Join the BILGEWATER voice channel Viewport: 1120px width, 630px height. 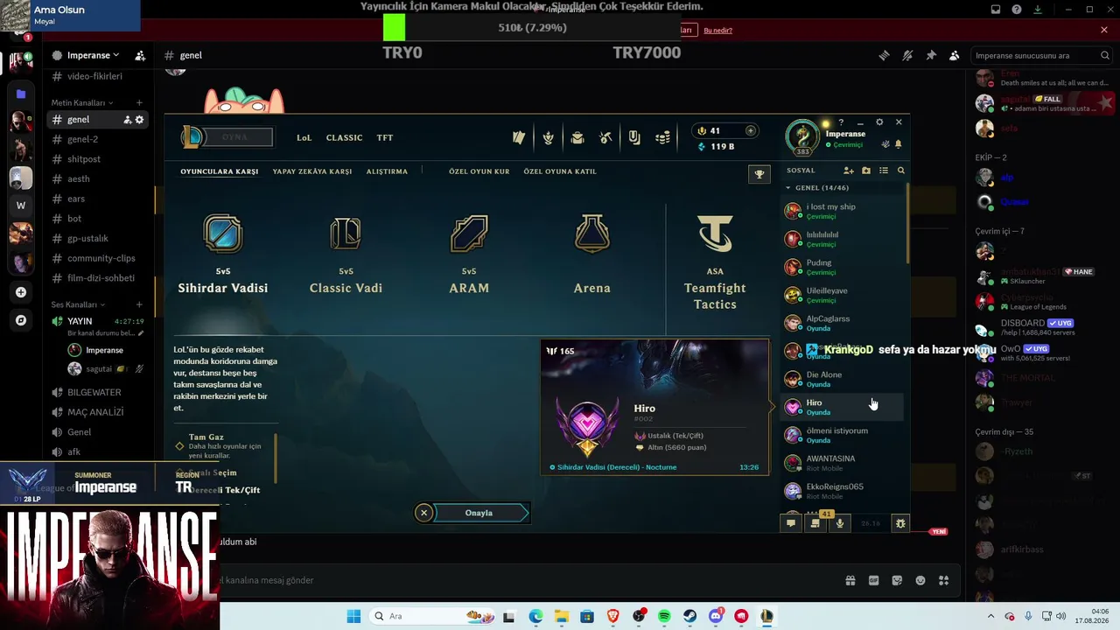(96, 392)
